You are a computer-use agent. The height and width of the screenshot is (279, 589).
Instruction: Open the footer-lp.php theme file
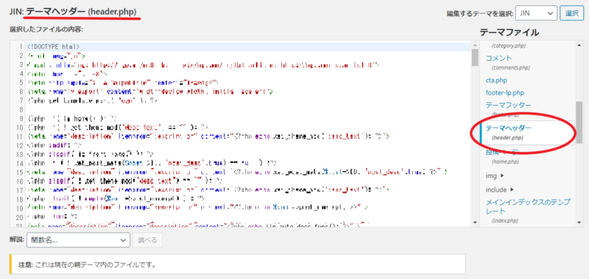[504, 93]
